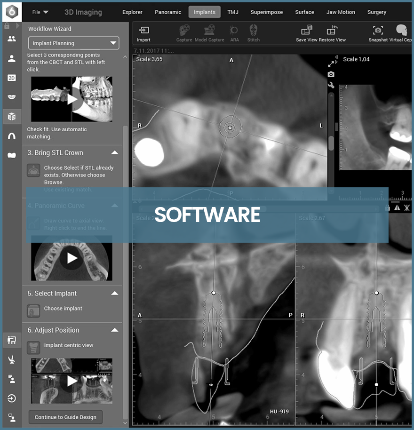This screenshot has width=414, height=430.
Task: Click the Model Capture toolbar icon
Action: pyautogui.click(x=209, y=33)
